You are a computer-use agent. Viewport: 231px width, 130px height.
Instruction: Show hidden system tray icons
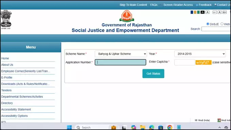[x=219, y=128]
